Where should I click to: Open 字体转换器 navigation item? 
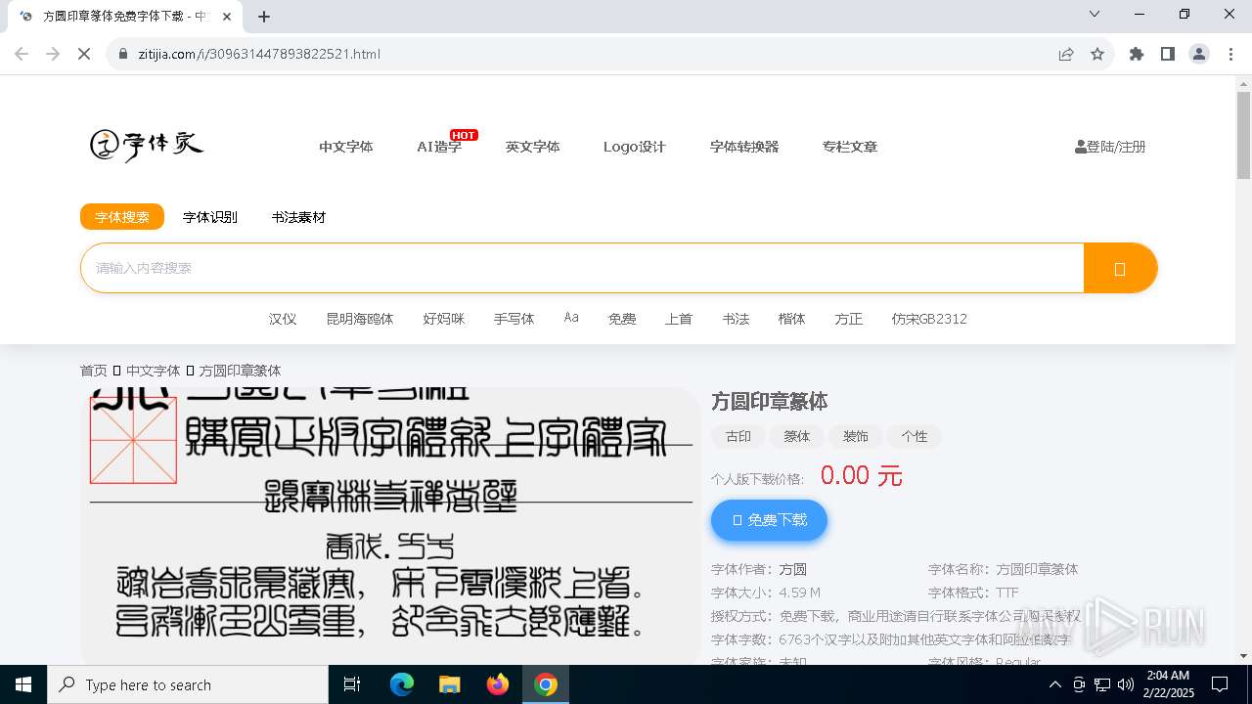pos(744,147)
